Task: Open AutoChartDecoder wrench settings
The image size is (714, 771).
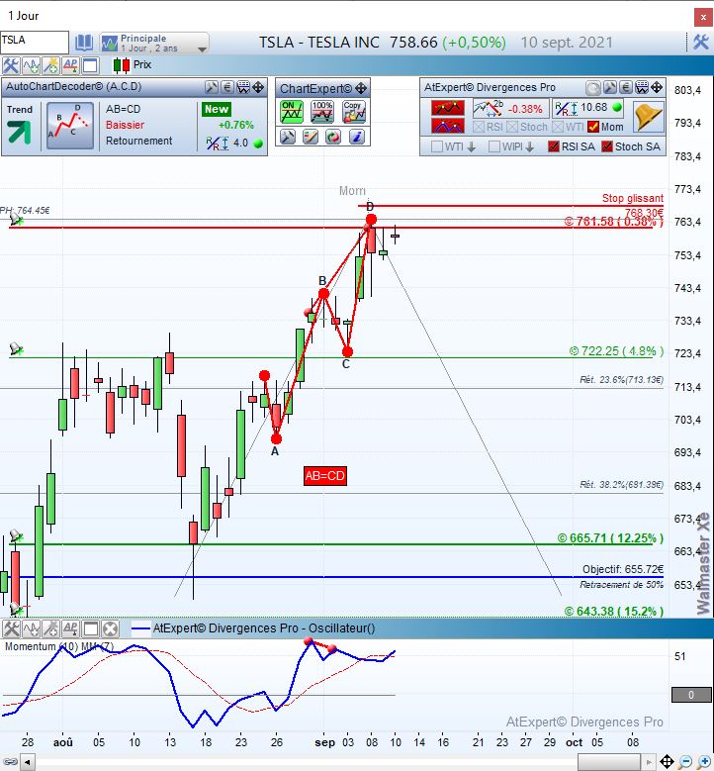Action: pos(212,87)
